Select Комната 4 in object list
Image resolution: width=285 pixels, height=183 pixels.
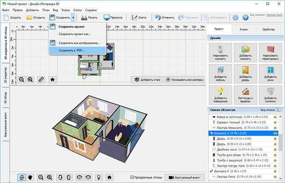(243, 171)
